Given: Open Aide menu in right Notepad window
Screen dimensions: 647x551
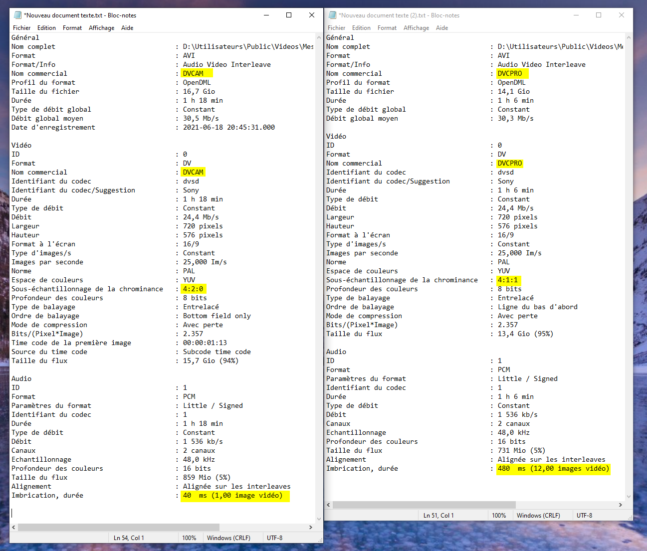Looking at the screenshot, I should pyautogui.click(x=442, y=28).
